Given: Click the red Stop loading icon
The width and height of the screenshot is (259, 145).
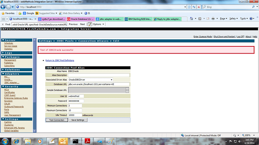Looking at the screenshot, I should [199, 7].
